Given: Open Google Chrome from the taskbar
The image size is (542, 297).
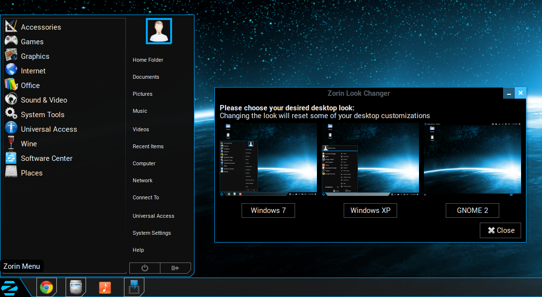Looking at the screenshot, I should point(47,287).
